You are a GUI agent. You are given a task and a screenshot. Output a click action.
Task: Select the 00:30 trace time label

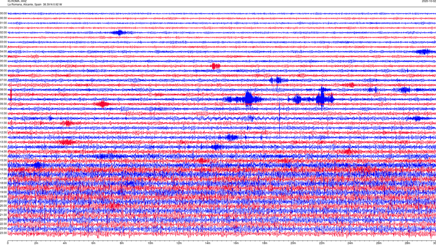3,18
